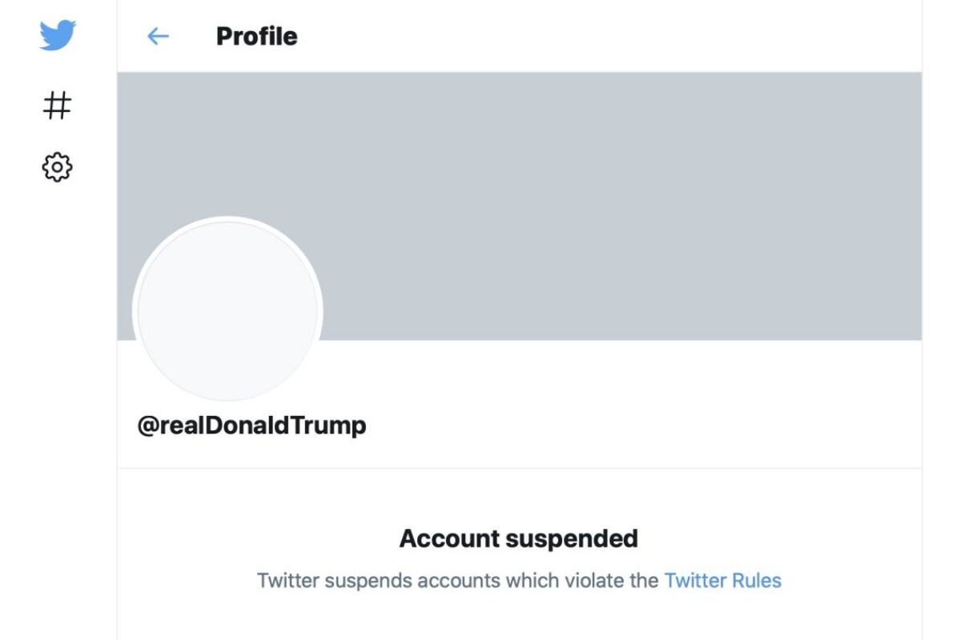Select the Account suspended heading
Image resolution: width=961 pixels, height=640 pixels.
519,538
